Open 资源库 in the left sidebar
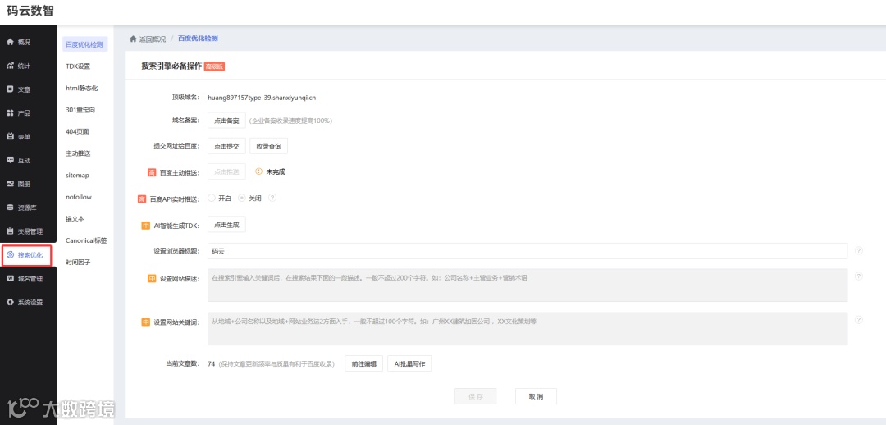 (x=28, y=208)
